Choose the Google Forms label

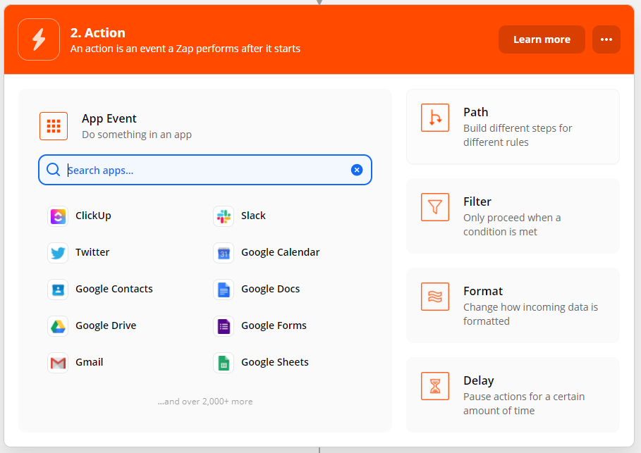[274, 326]
